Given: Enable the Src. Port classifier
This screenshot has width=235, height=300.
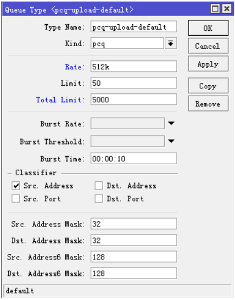Looking at the screenshot, I should (16, 198).
